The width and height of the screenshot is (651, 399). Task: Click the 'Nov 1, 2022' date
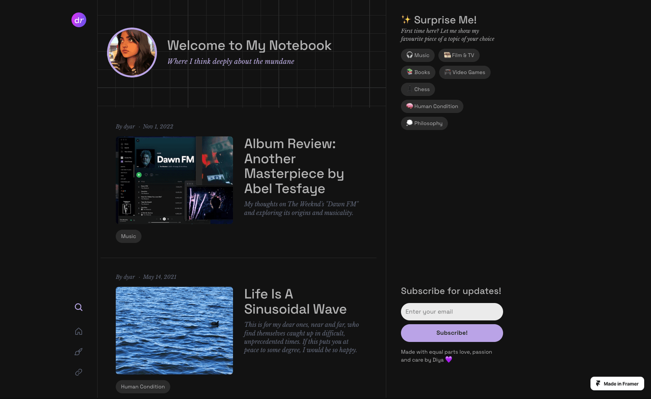(x=158, y=127)
